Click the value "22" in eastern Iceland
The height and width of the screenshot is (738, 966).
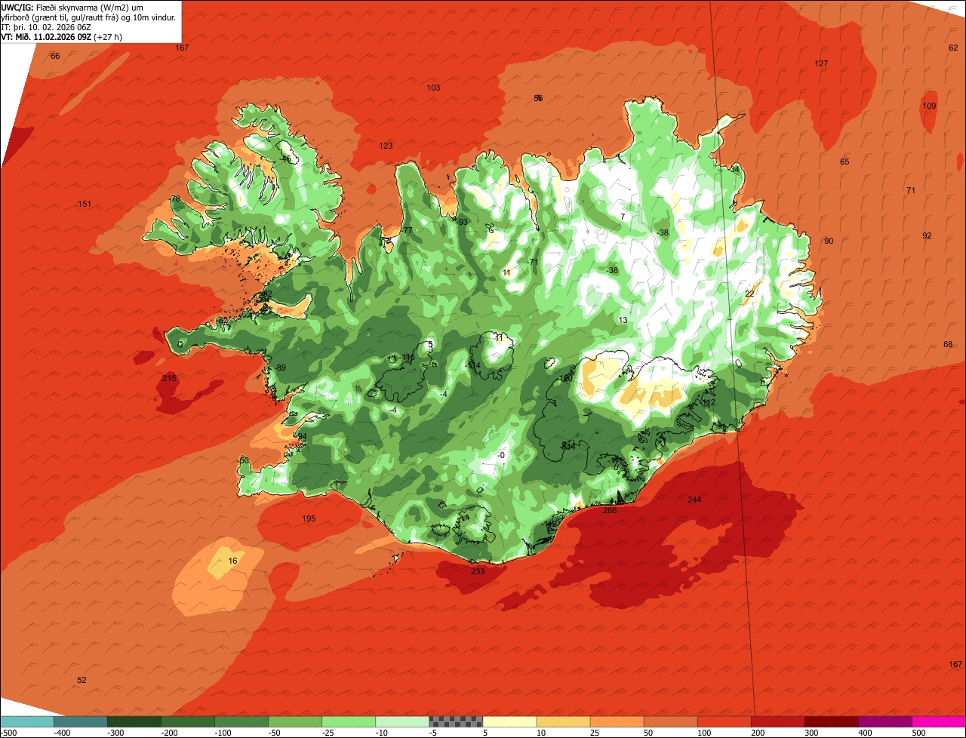pos(749,294)
